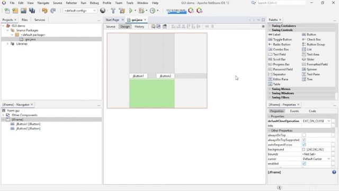Expand the Libraries tree node
339x191 pixels.
(7, 44)
